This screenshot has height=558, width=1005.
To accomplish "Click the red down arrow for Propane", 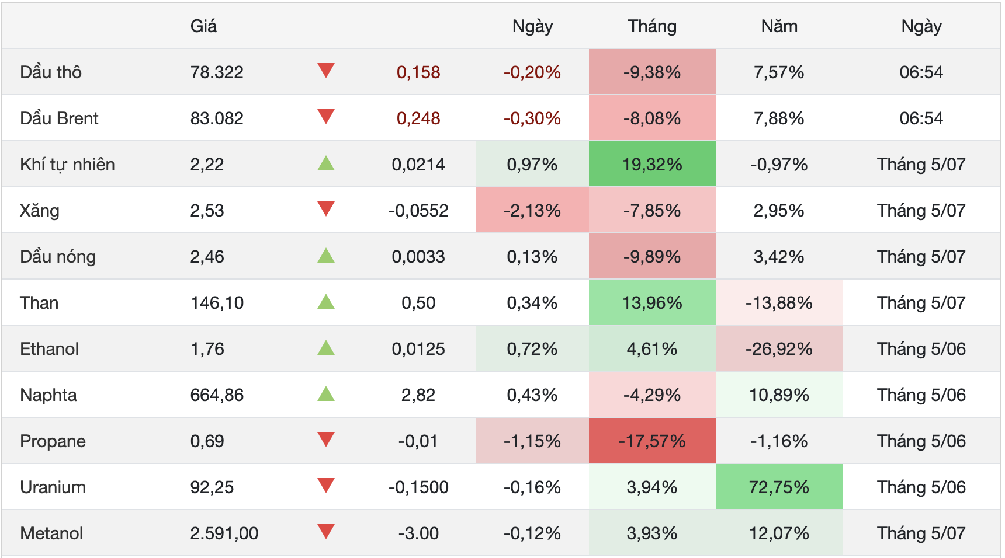I will [326, 440].
